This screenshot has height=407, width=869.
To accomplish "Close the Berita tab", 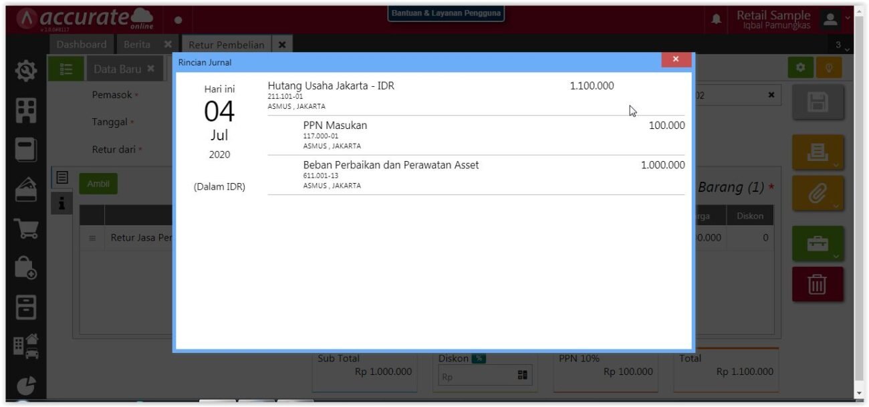I will [168, 45].
